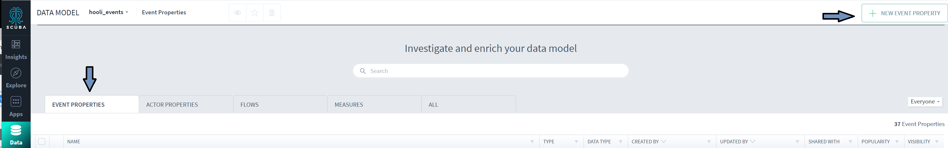Expand the CREATED BY chevron
Image resolution: width=948 pixels, height=148 pixels.
[664, 141]
